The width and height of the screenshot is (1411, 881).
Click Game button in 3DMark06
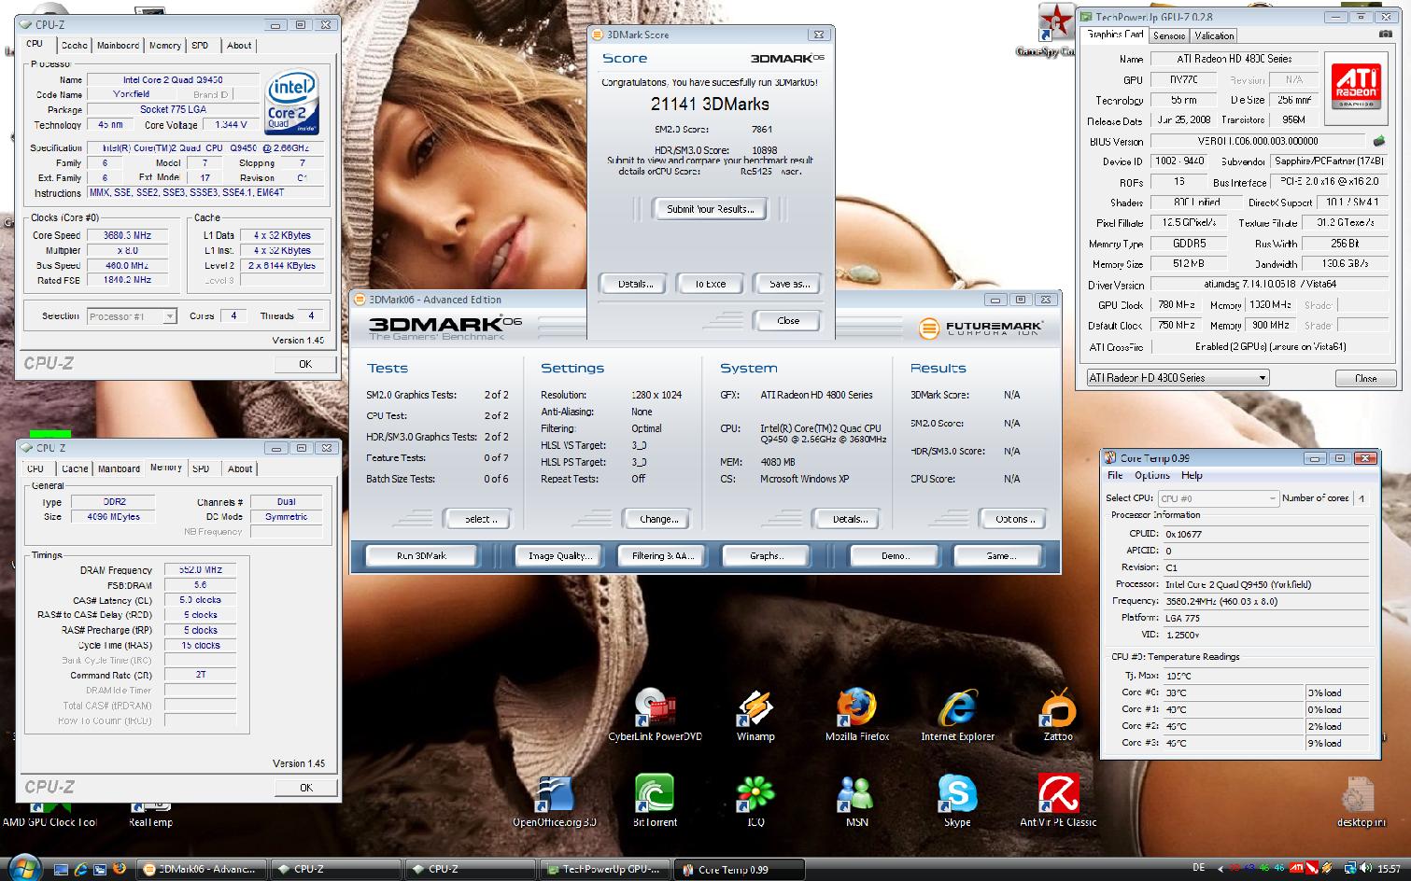coord(1000,555)
